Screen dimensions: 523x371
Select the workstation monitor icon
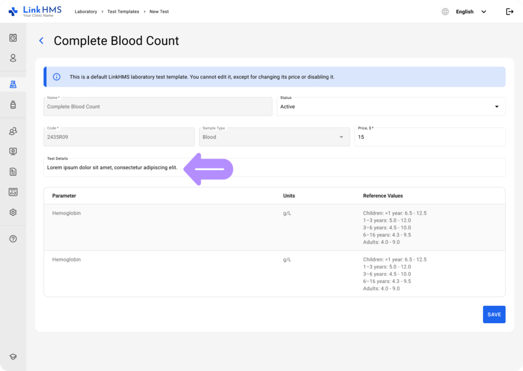tap(12, 151)
